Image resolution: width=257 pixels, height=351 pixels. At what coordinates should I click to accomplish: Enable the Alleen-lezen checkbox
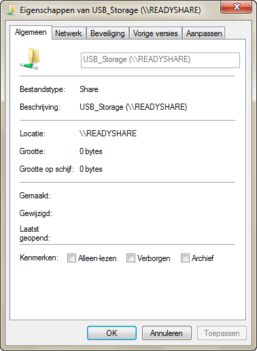tap(71, 258)
